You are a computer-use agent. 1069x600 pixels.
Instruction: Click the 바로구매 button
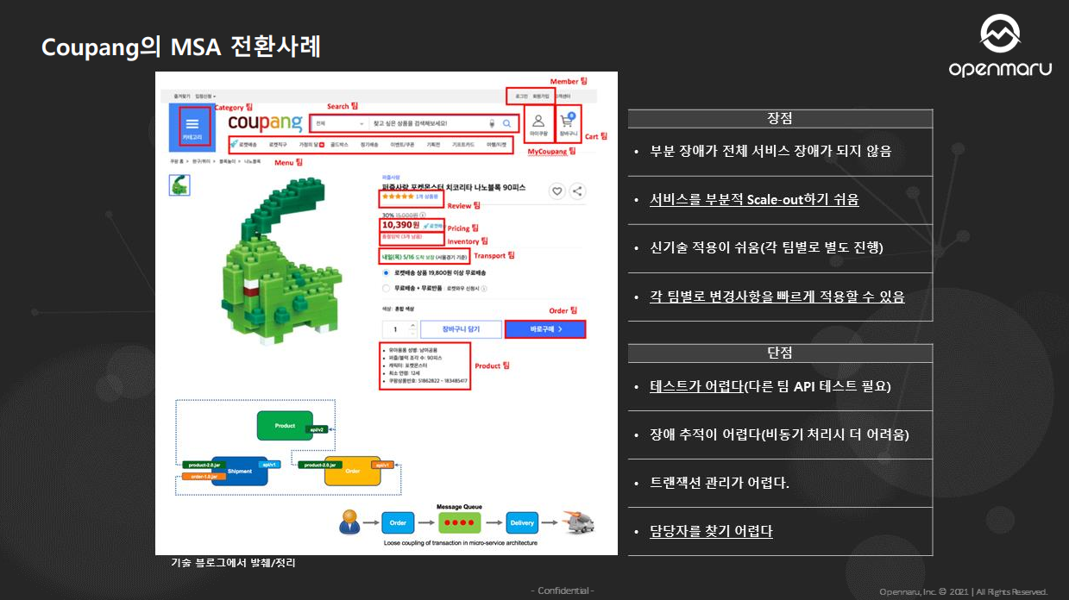coord(545,329)
